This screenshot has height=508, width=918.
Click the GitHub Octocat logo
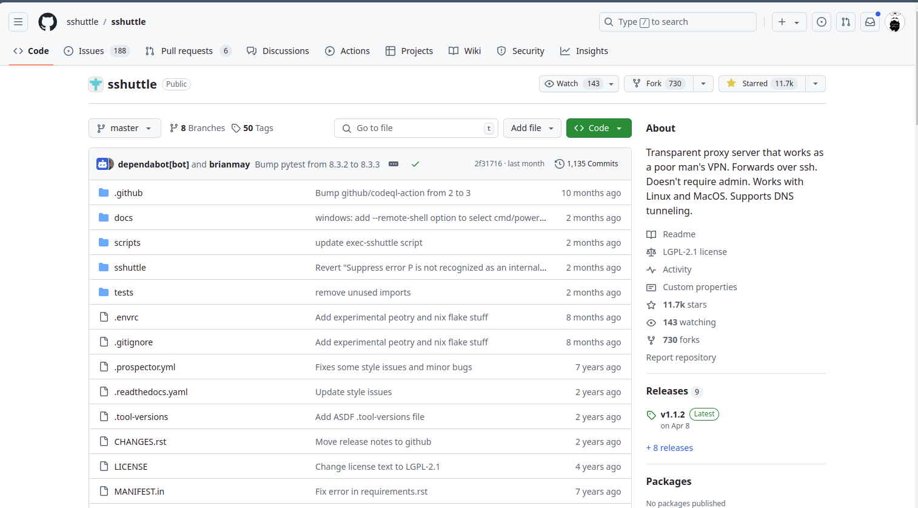48,22
